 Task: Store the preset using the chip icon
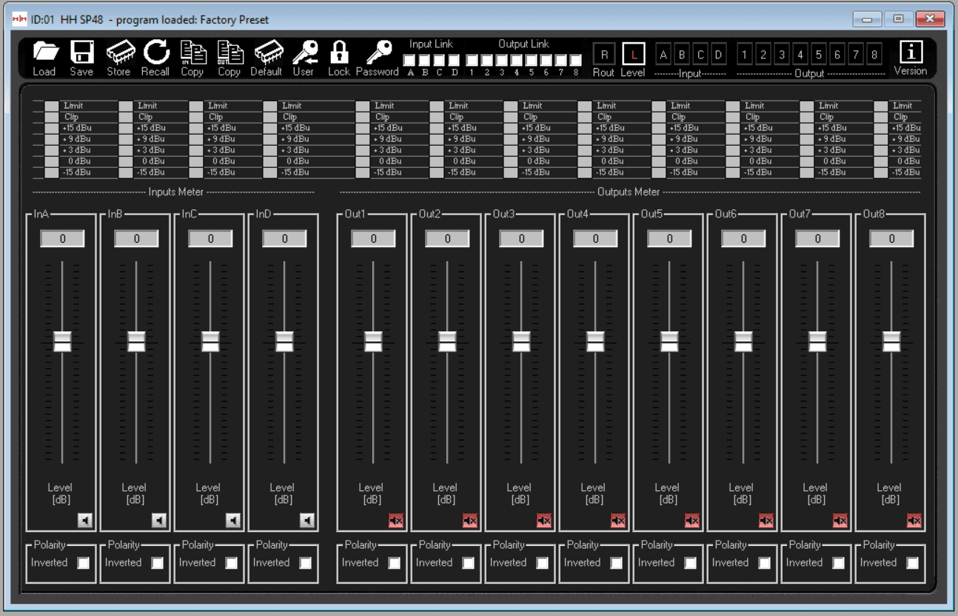click(118, 53)
